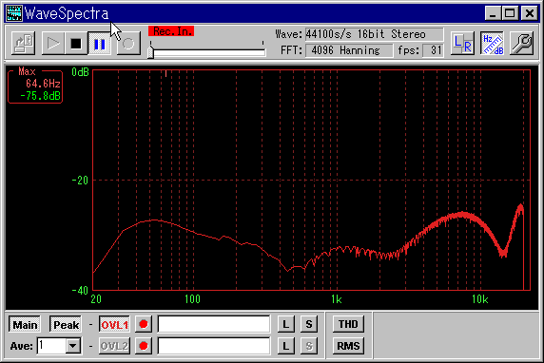Click the red color dot beside OVL1

144,324
